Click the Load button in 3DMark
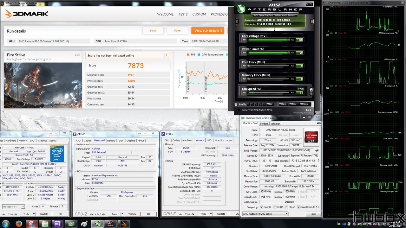This screenshot has height=228, width=406. 153,31
